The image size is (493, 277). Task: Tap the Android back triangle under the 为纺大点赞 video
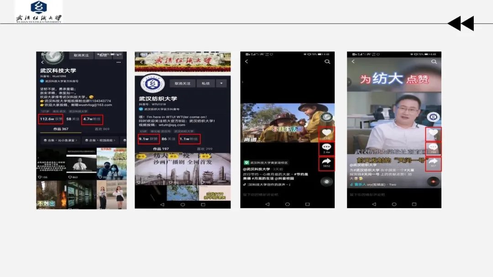tap(374, 204)
